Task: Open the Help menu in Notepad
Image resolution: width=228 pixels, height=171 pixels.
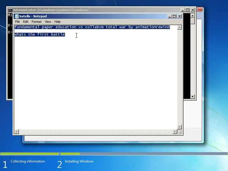Action: coord(58,22)
